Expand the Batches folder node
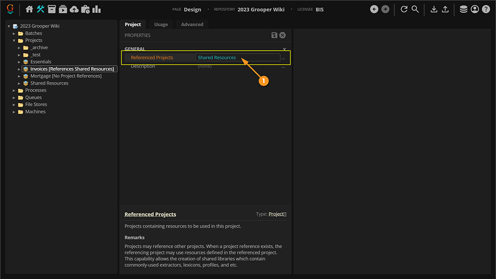The height and width of the screenshot is (279, 496). pos(14,33)
